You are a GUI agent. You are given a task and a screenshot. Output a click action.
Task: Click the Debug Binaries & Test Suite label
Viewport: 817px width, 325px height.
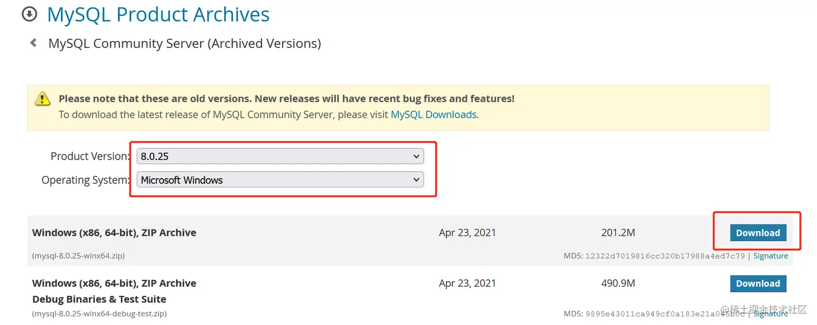[x=99, y=299]
